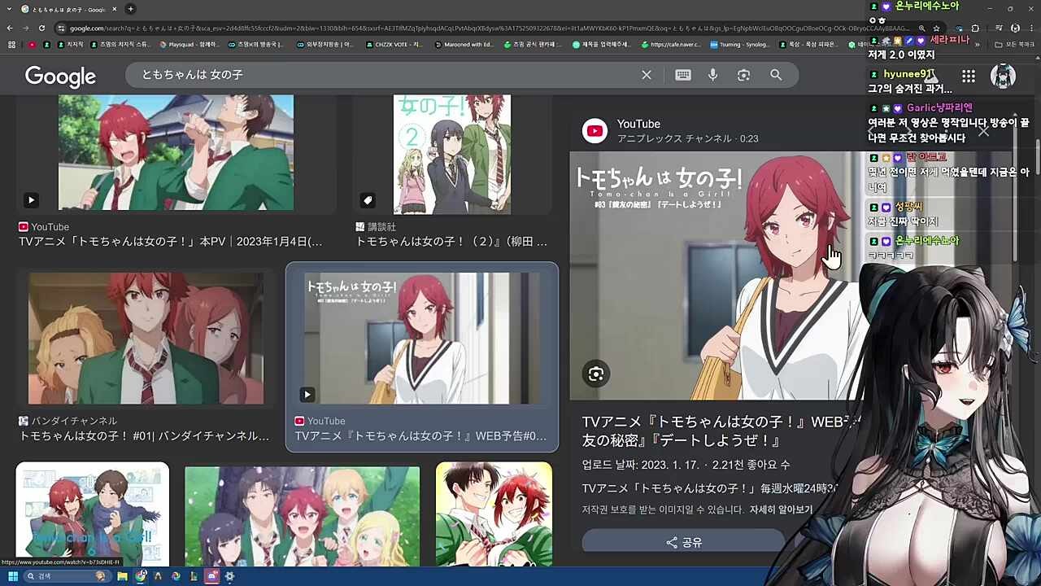Open the Marooned with Ed bookmark
This screenshot has width=1041, height=586.
tap(465, 45)
